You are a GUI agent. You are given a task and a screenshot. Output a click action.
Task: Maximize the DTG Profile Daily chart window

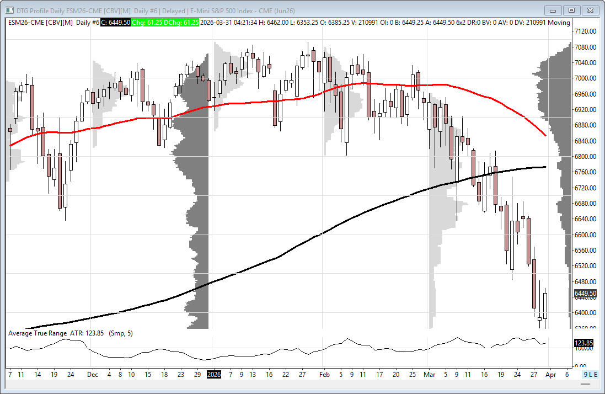point(571,10)
